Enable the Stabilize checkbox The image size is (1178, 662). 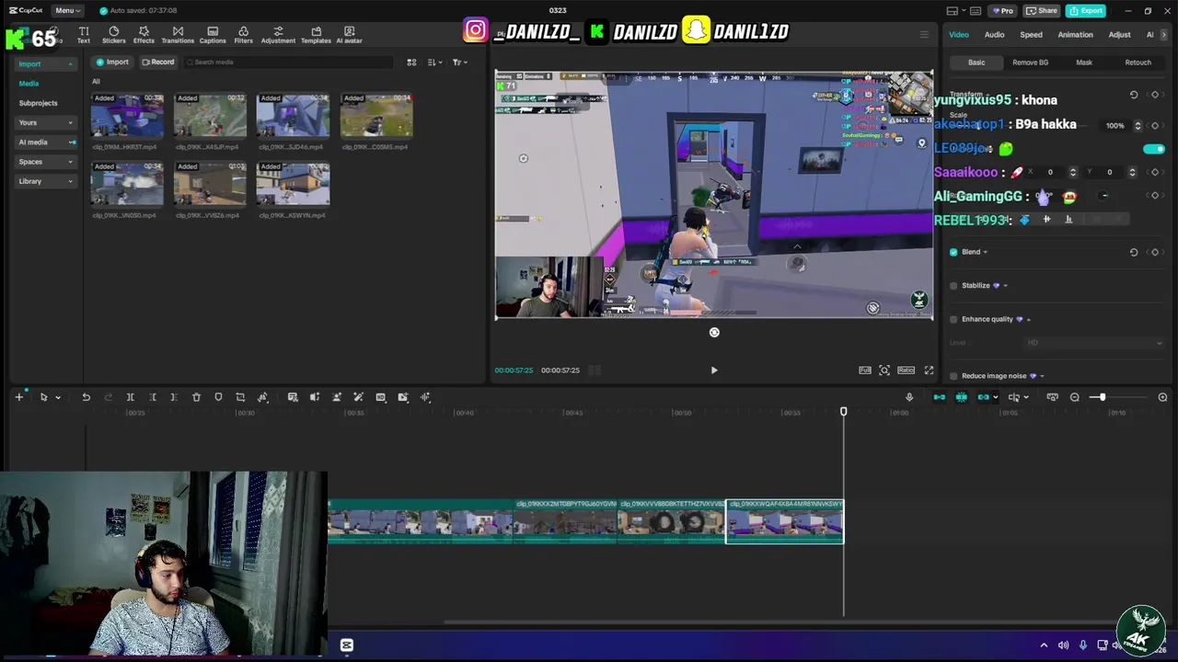point(953,286)
